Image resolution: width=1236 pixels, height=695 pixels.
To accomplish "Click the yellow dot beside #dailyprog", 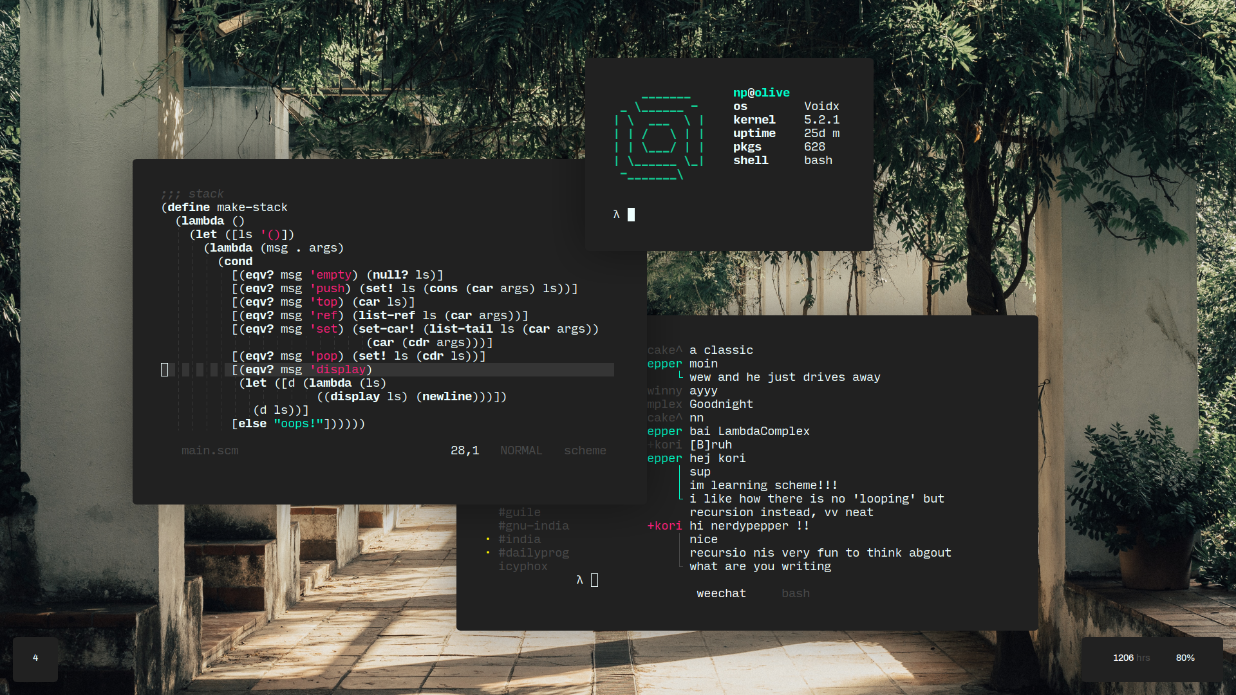I will tap(488, 553).
